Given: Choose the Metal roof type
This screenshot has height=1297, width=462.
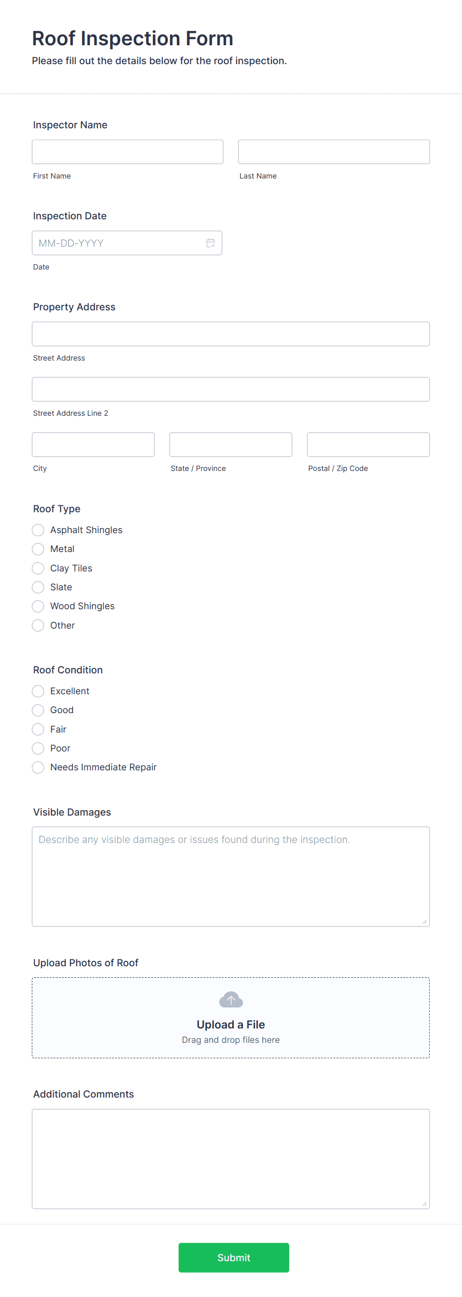Looking at the screenshot, I should click(x=38, y=549).
